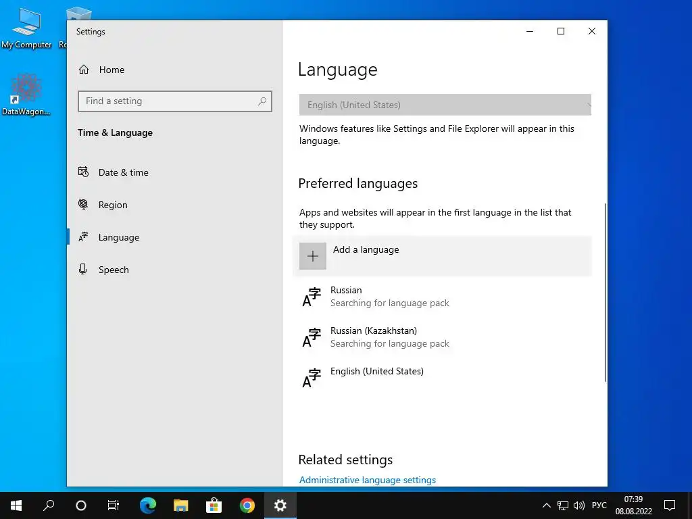692x519 pixels.
Task: Focus the Find a setting search box
Action: click(175, 101)
